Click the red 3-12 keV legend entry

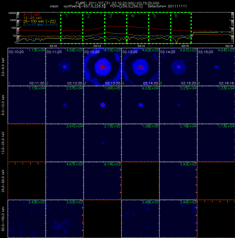click(x=32, y=15)
